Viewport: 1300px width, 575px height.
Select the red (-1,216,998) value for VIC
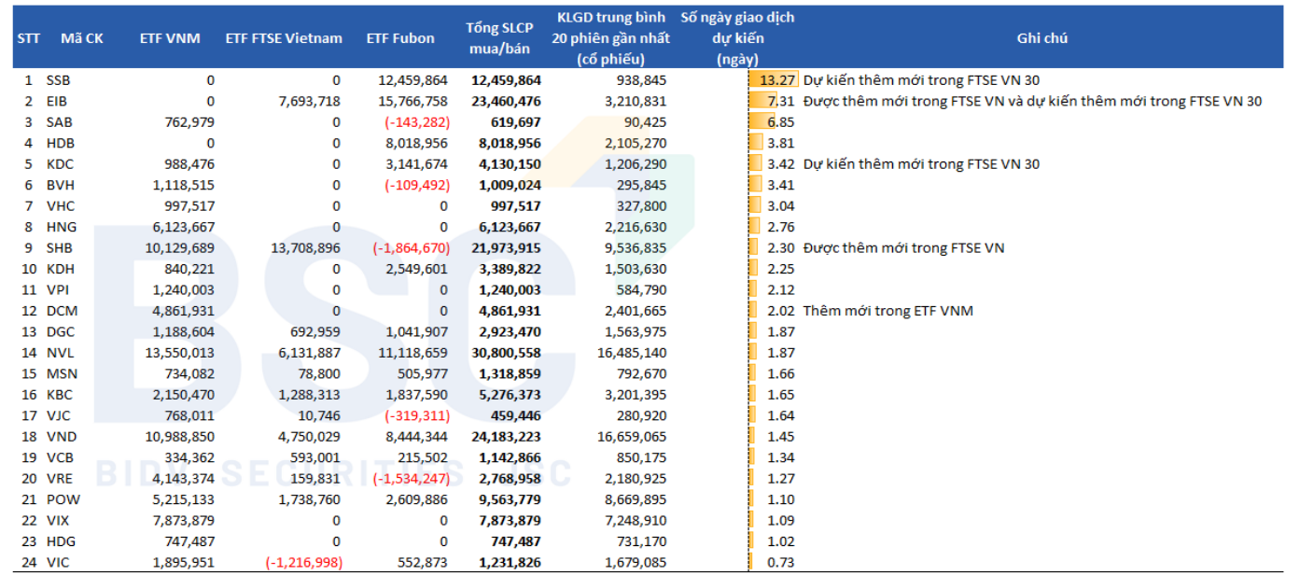[x=303, y=562]
